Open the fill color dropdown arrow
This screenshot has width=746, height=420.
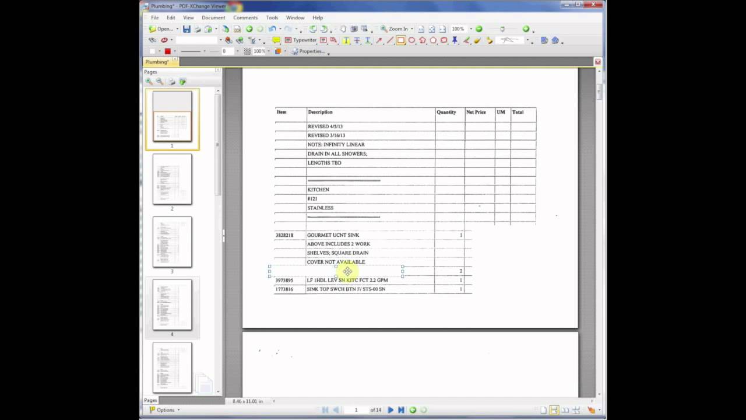[159, 51]
